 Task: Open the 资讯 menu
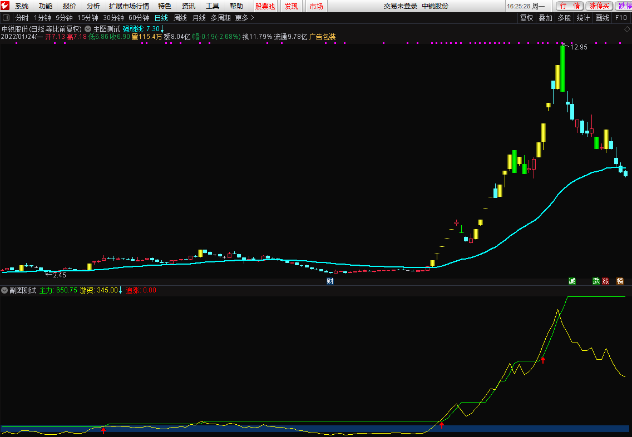[x=188, y=6]
